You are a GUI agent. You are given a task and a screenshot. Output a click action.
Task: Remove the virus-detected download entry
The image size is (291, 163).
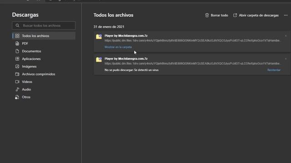tap(286, 59)
